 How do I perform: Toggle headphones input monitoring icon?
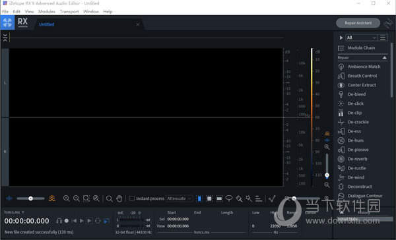pos(59,221)
